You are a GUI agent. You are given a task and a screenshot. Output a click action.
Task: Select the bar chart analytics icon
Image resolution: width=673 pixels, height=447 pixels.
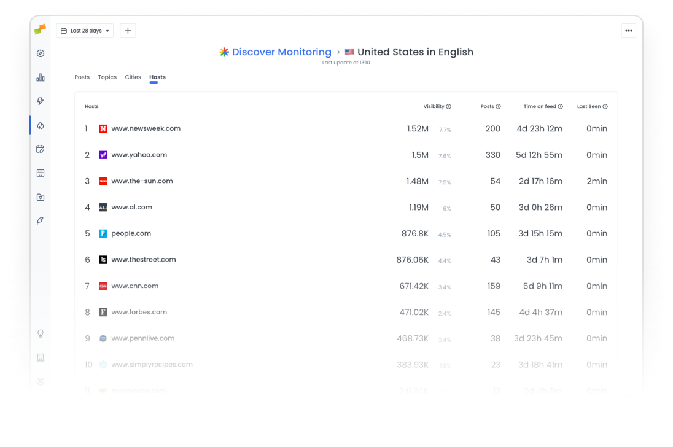(40, 78)
